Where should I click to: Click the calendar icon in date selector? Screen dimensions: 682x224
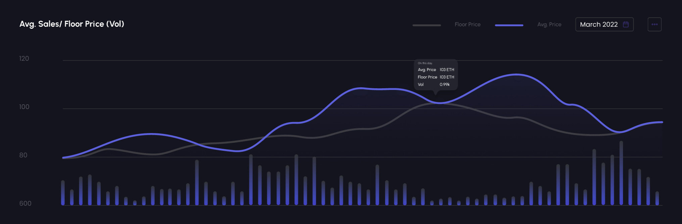point(626,24)
